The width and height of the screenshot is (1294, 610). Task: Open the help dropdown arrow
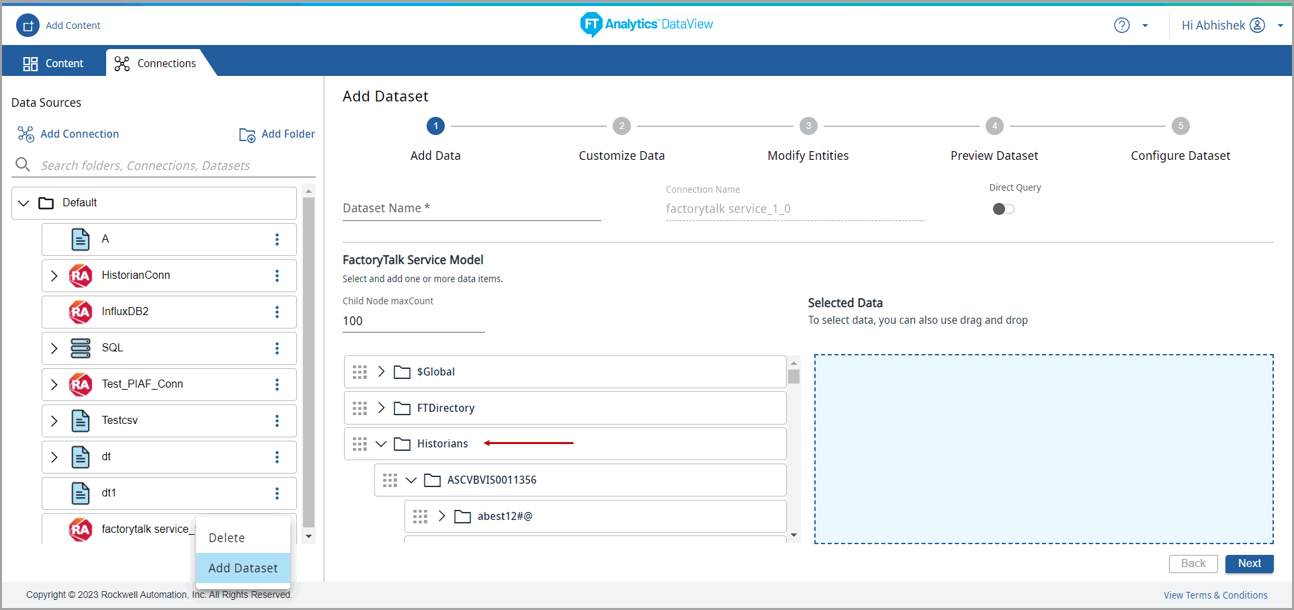pos(1145,26)
